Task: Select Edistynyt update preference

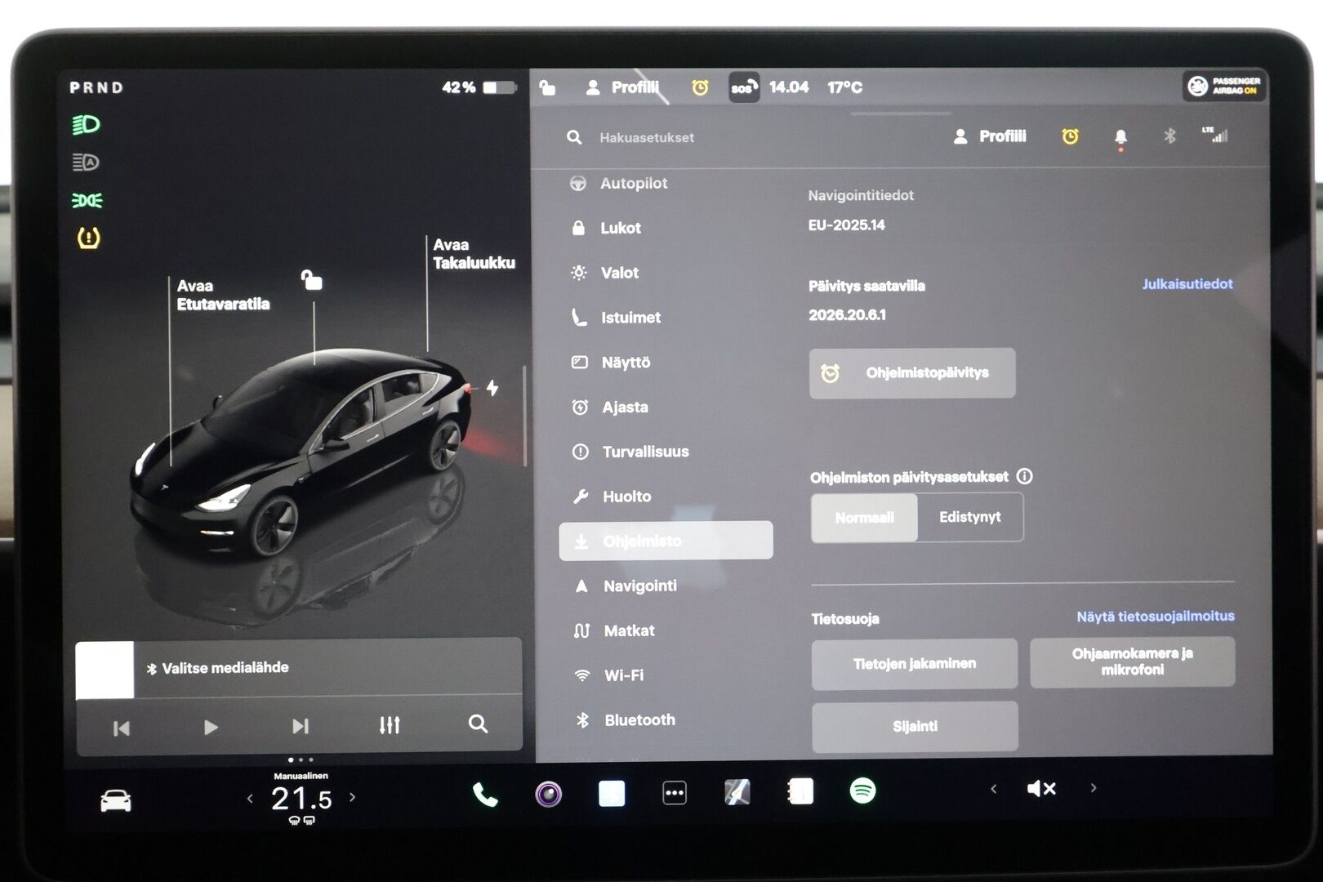Action: pyautogui.click(x=970, y=517)
